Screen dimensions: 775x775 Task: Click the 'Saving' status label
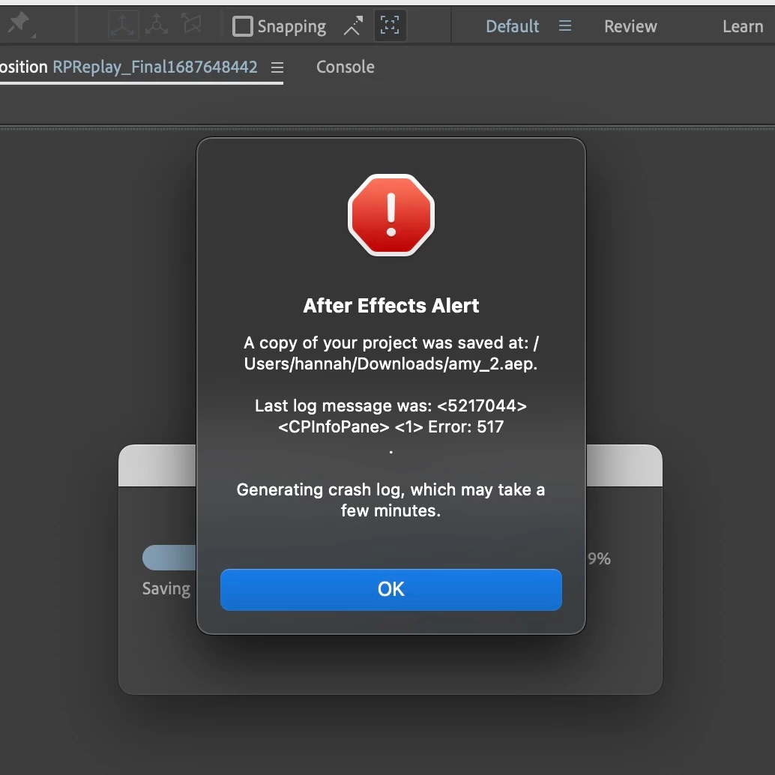(x=166, y=588)
